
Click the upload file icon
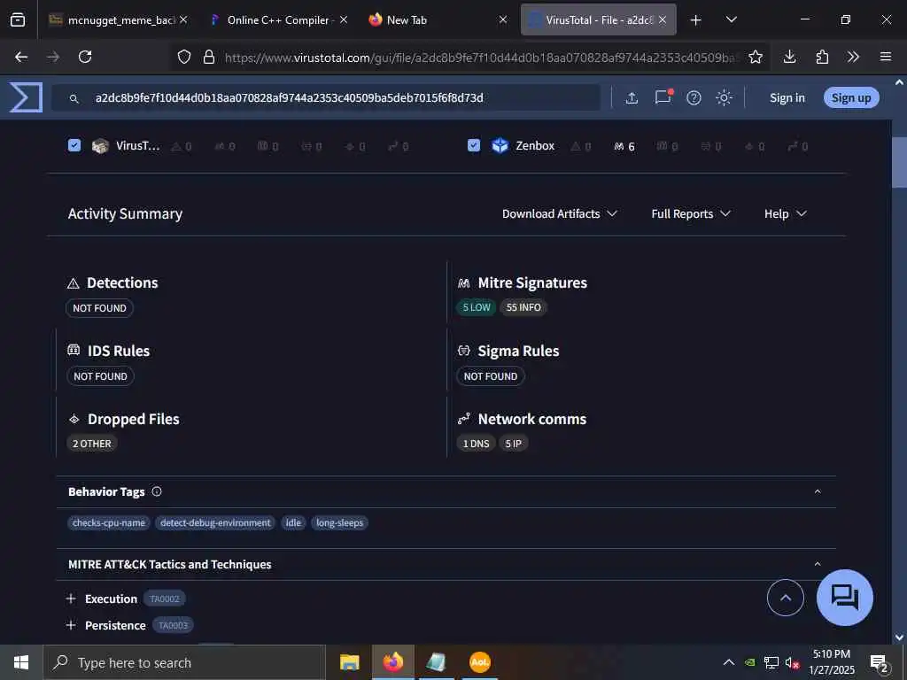pos(632,97)
